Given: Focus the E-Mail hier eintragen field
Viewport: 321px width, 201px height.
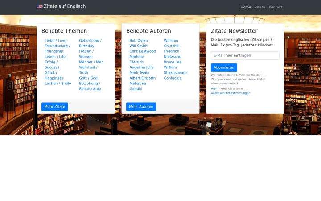Looking at the screenshot, I should pyautogui.click(x=245, y=55).
